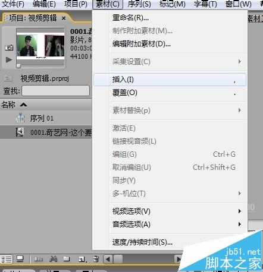The image size is (263, 272).
Task: Choose 编辑附加素材(D)... menu item
Action: [170, 44]
